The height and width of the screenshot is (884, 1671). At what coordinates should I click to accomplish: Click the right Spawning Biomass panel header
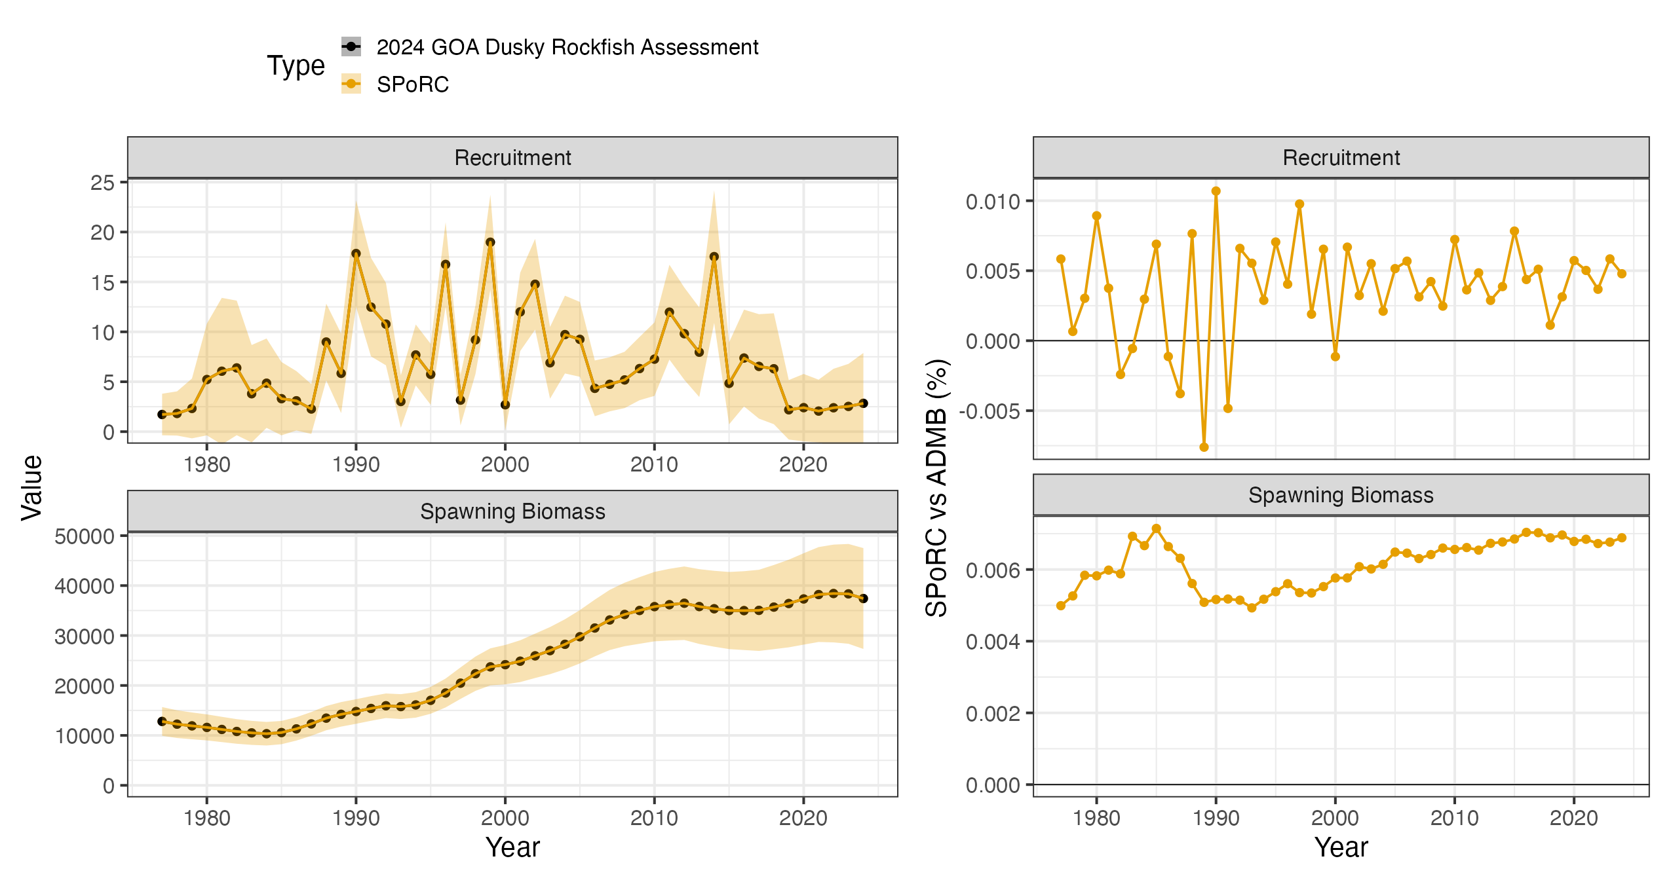(1341, 494)
